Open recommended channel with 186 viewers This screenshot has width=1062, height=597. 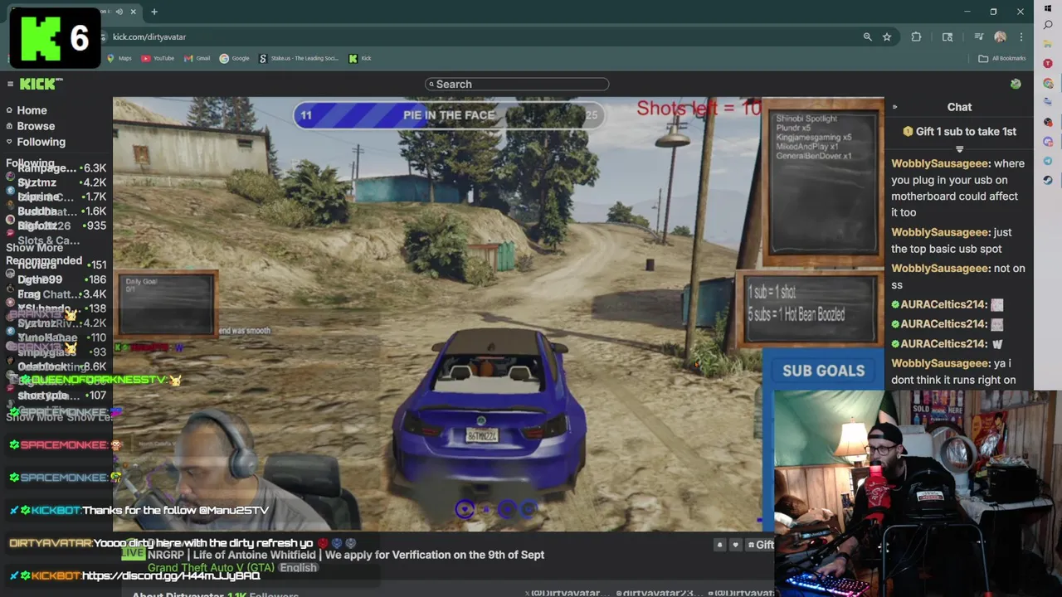(56, 280)
